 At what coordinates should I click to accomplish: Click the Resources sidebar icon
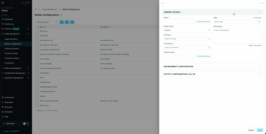[x=3, y=107]
